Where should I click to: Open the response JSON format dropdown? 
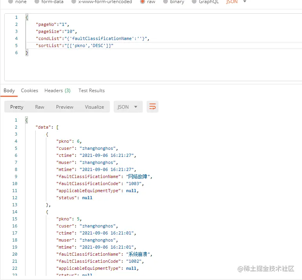point(128,107)
